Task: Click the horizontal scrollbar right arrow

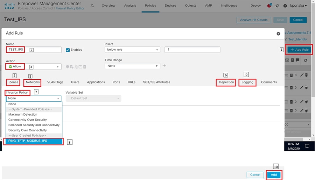Action: click(309, 139)
